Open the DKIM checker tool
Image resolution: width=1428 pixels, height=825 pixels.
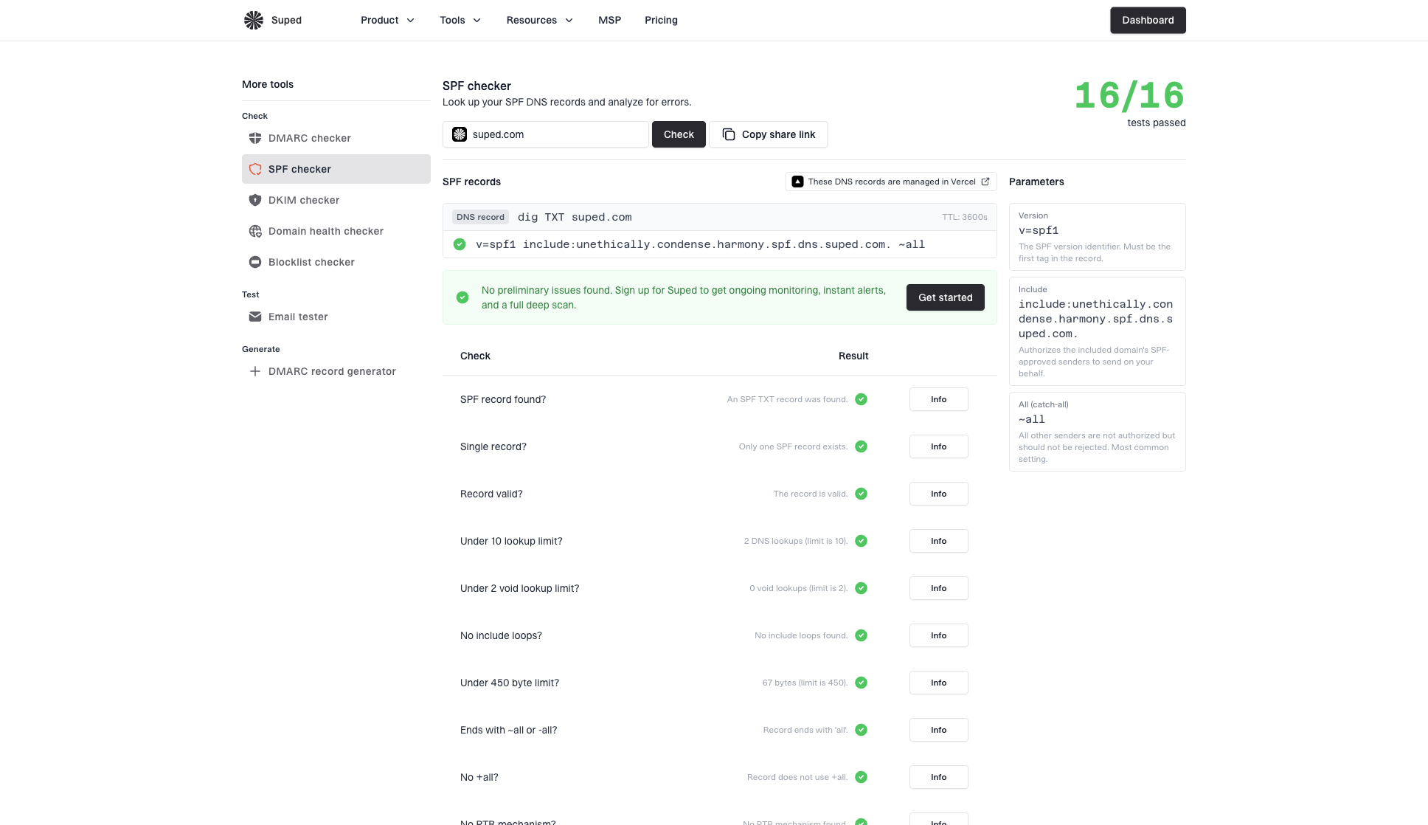point(336,200)
